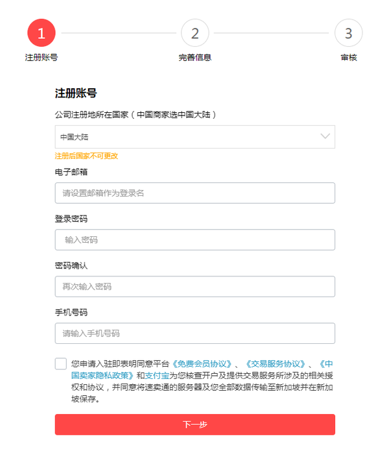The image size is (389, 462).
Task: Click the red step 1 circle
Action: [41, 32]
